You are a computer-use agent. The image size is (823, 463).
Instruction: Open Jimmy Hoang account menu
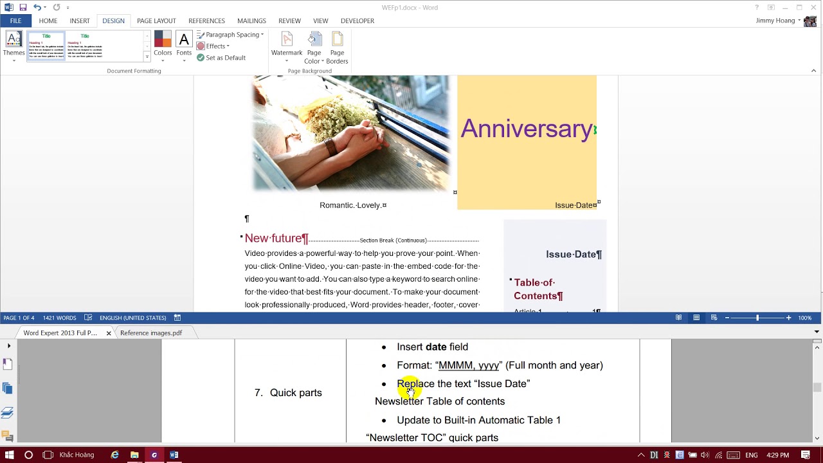(778, 21)
